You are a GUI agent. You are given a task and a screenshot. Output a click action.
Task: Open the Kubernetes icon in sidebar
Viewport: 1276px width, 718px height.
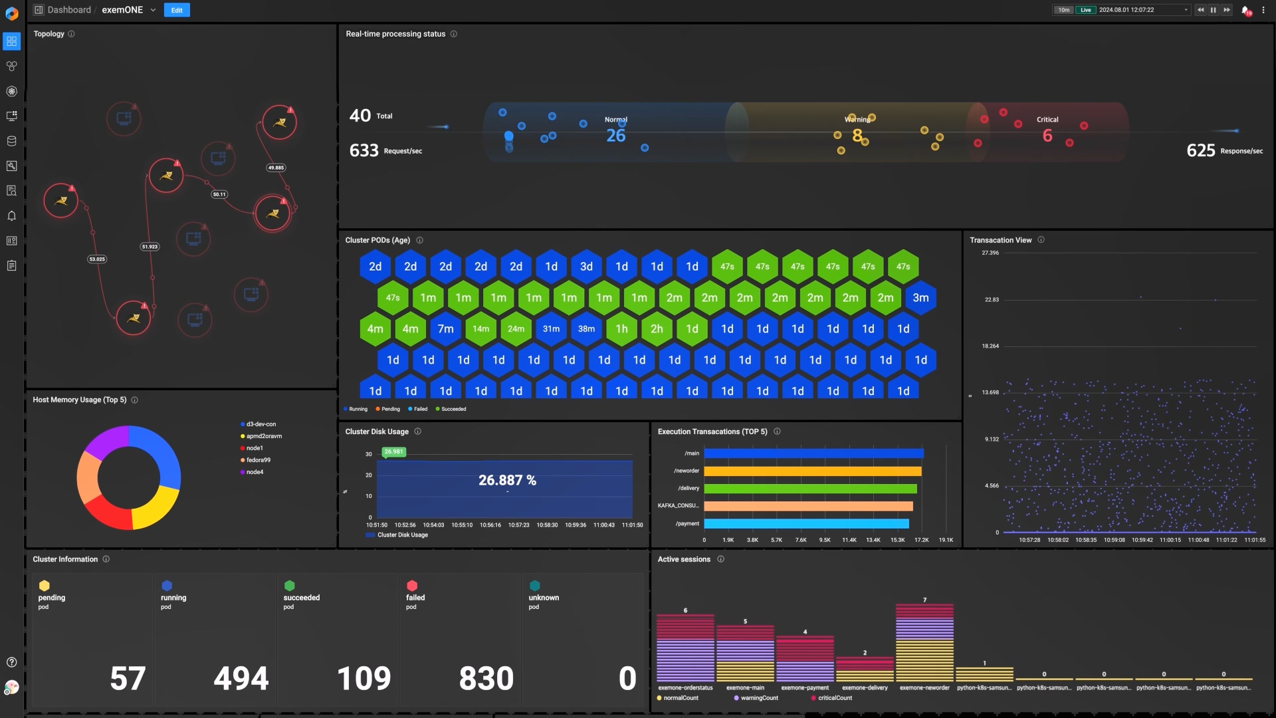11,91
